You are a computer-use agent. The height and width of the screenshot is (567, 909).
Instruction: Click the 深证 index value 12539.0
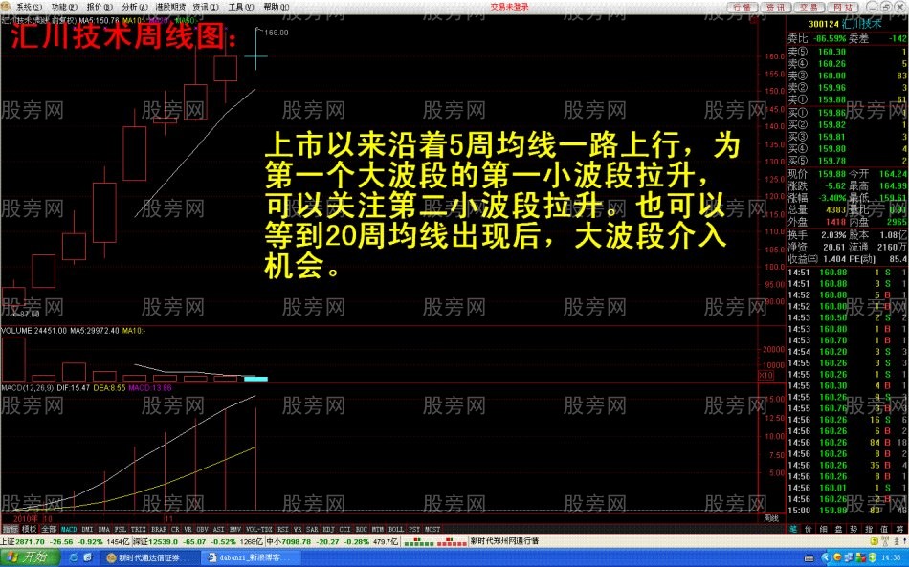coord(164,541)
